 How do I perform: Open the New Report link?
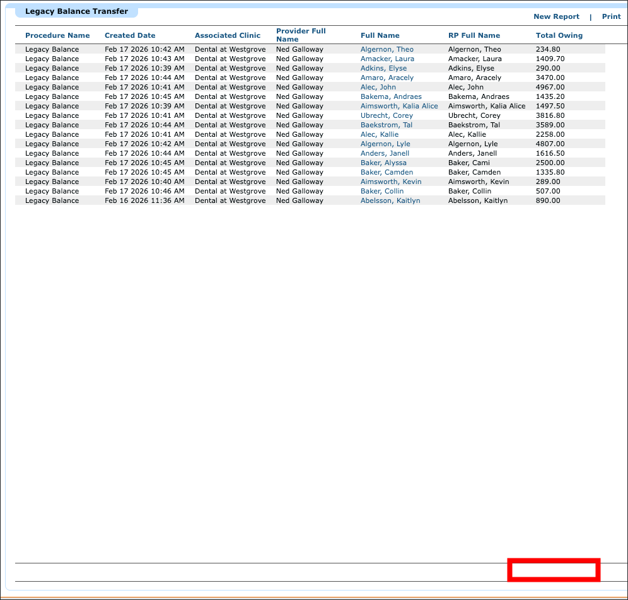(x=556, y=16)
